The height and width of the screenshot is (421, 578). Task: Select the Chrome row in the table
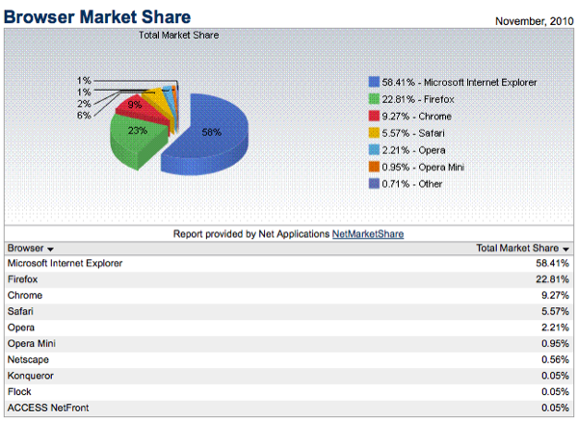click(x=289, y=296)
